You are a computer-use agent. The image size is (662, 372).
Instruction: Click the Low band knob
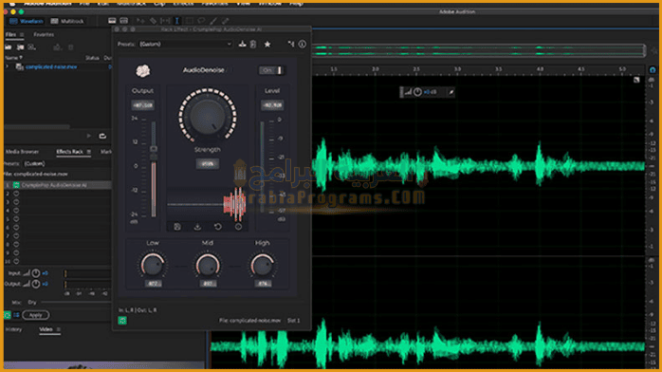(153, 266)
